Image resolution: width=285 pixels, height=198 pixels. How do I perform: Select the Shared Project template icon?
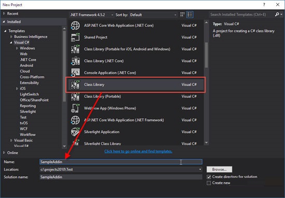coord(75,37)
